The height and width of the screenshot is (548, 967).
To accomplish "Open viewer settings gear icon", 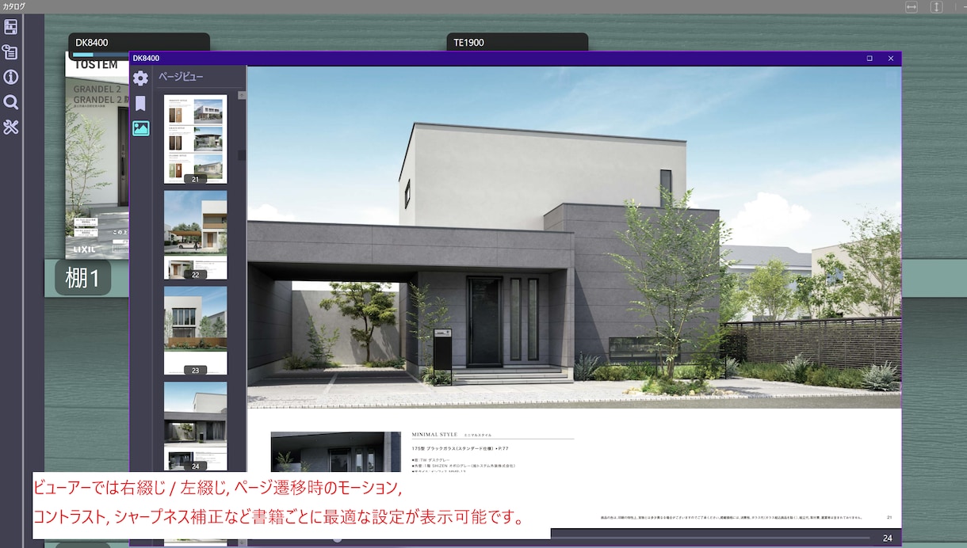I will (140, 78).
